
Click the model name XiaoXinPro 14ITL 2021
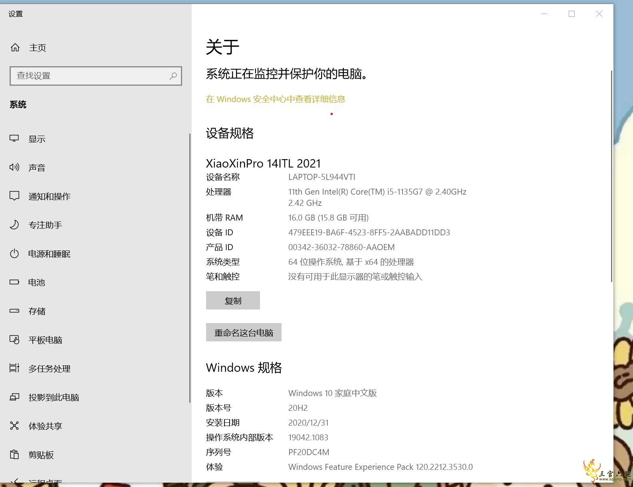point(263,163)
